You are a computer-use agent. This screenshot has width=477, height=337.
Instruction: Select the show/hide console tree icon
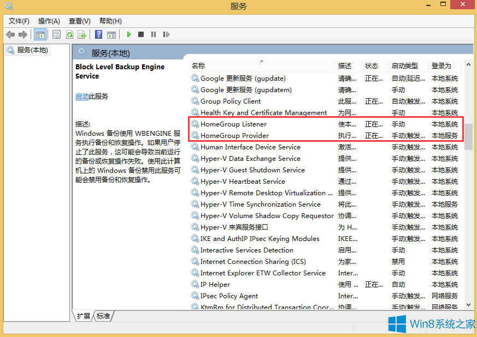[40, 34]
